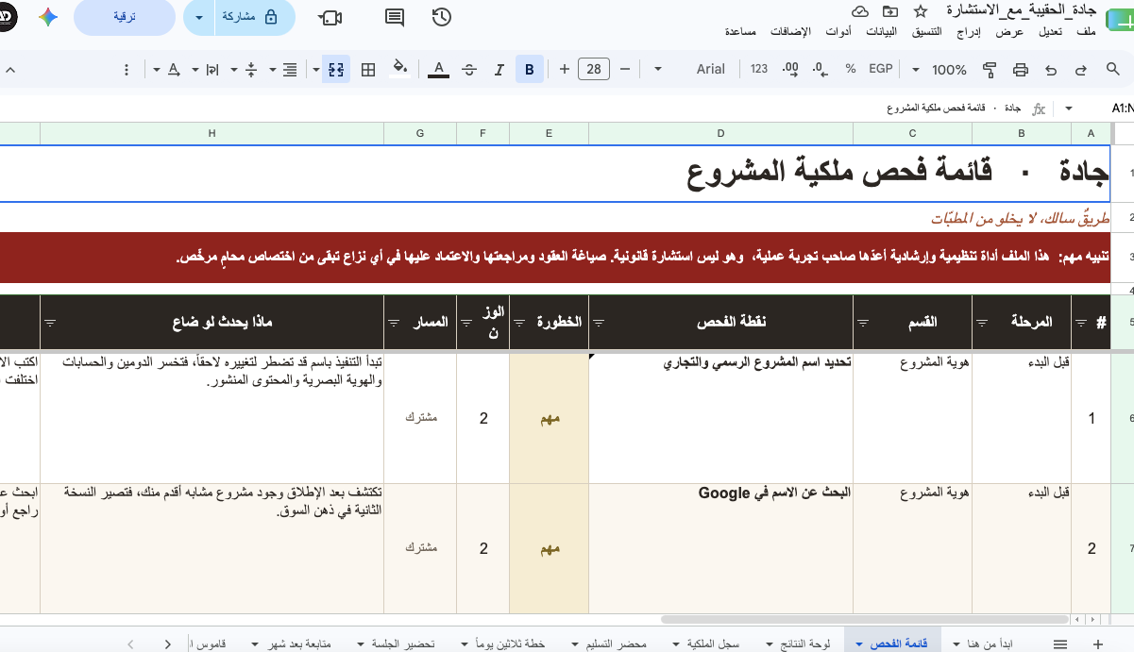
Task: Open filter for الخطورة column
Action: click(x=519, y=322)
